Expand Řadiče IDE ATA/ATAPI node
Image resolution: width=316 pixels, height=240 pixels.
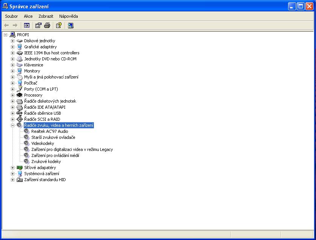[12, 107]
